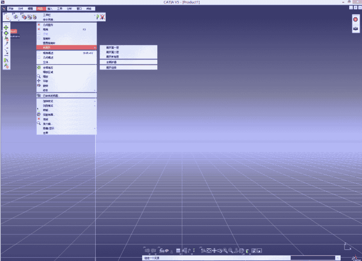Viewport: 362px width, 261px height.
Task: Click the red X icon beside the View menu
Action: (x=103, y=17)
